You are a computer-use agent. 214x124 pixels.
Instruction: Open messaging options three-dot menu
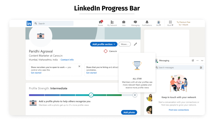point(197,60)
